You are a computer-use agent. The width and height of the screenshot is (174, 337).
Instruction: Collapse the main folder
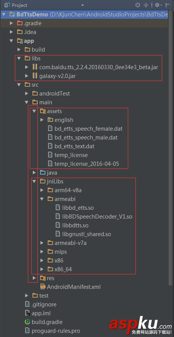coord(27,102)
